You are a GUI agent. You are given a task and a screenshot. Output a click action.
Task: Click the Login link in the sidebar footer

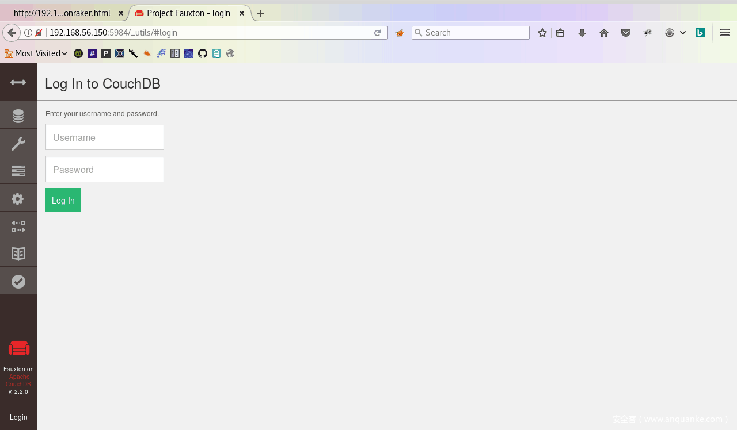(18, 417)
